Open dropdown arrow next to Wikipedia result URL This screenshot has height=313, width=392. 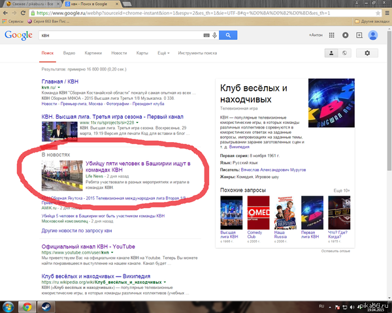(166, 282)
